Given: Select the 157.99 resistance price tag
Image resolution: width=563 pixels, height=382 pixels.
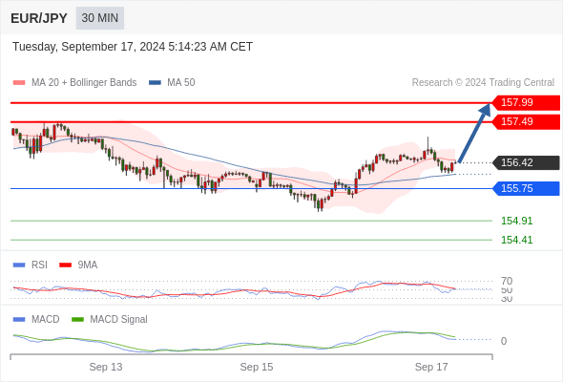Looking at the screenshot, I should coord(526,102).
